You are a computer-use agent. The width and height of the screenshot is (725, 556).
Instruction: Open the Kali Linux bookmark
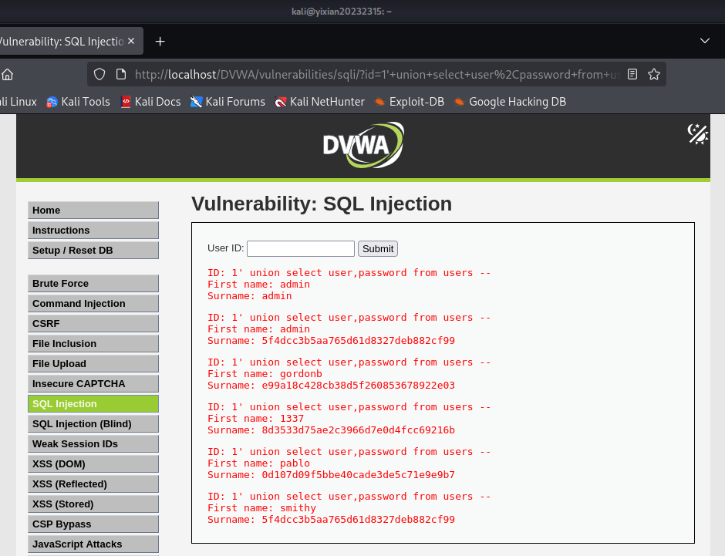tap(18, 102)
